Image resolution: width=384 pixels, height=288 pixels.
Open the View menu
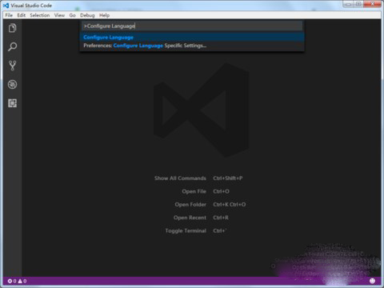59,15
